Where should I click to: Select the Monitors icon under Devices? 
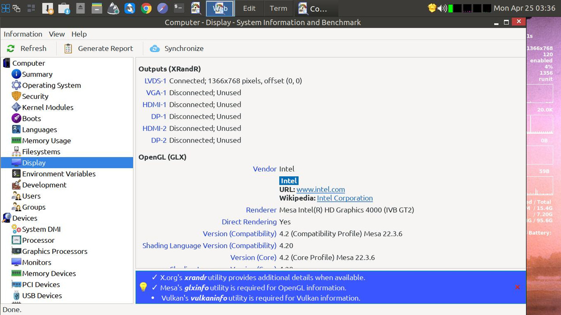[16, 262]
